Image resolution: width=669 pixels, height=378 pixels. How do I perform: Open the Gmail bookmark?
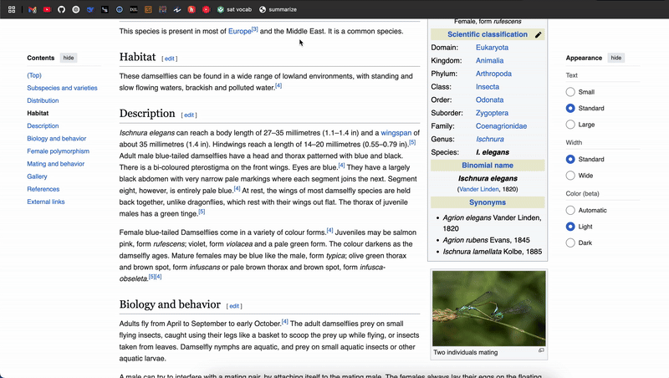33,9
